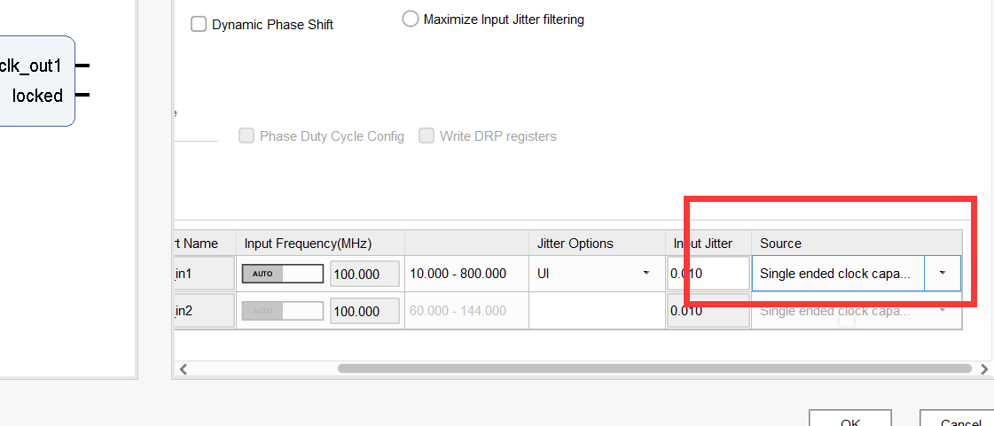Select Maximize Input Jitter filtering option

410,19
